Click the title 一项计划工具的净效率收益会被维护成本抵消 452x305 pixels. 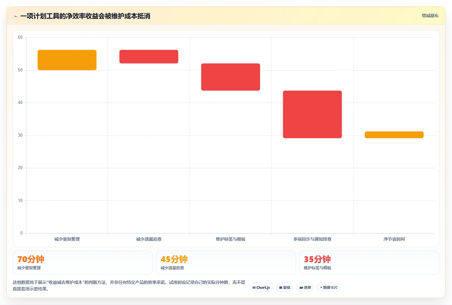[85, 16]
